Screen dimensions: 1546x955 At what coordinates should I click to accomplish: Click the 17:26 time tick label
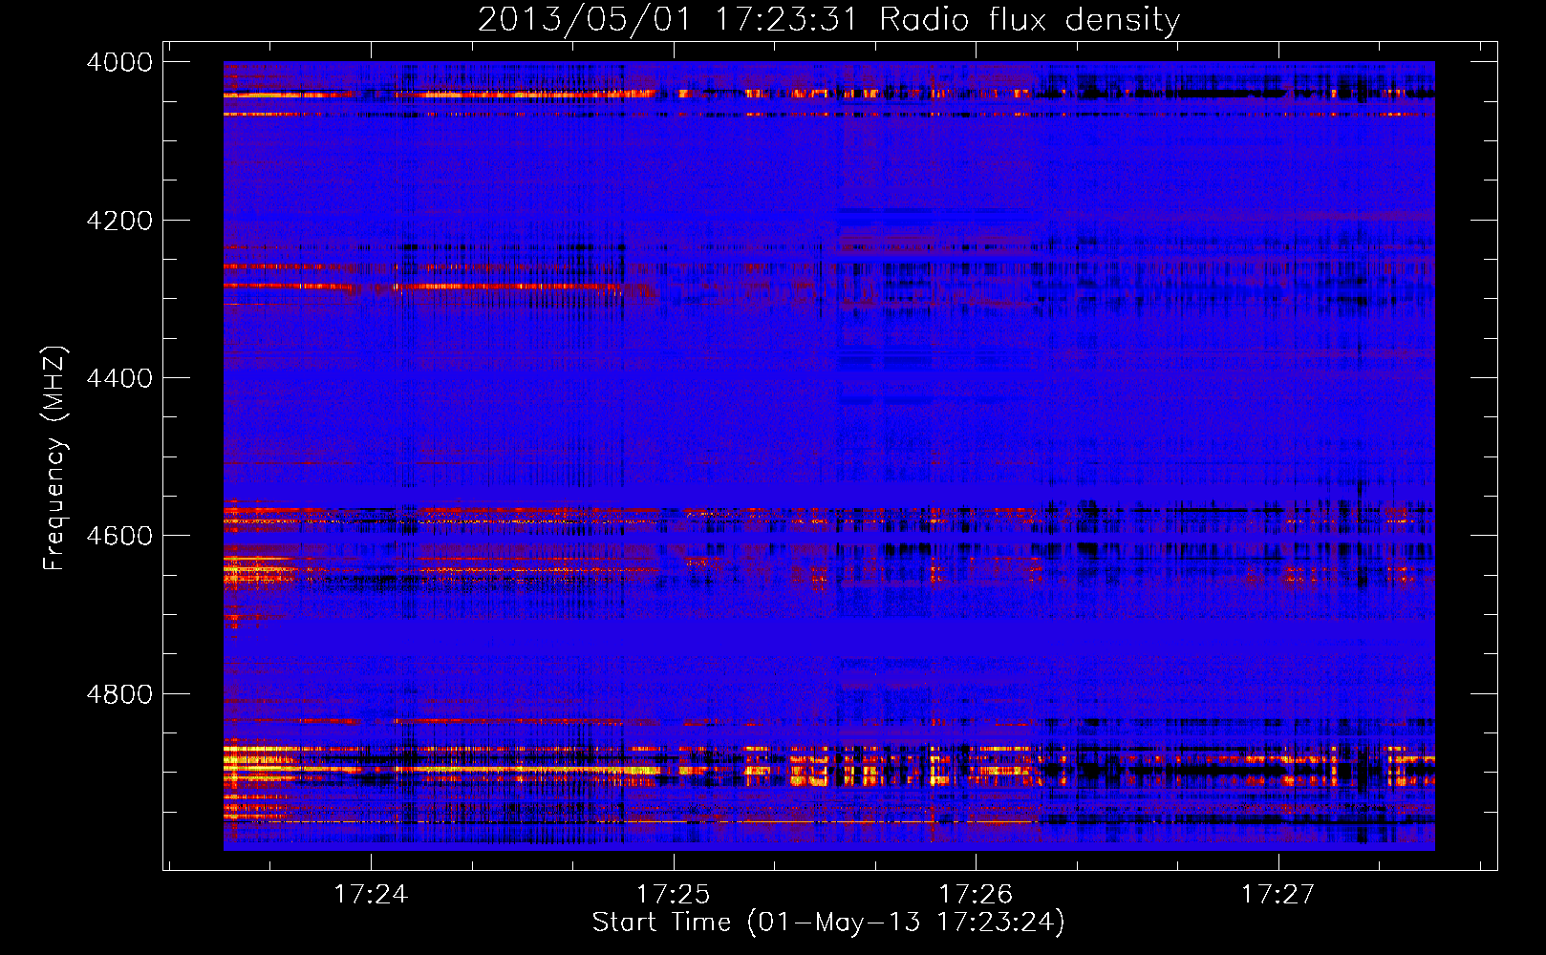[976, 894]
